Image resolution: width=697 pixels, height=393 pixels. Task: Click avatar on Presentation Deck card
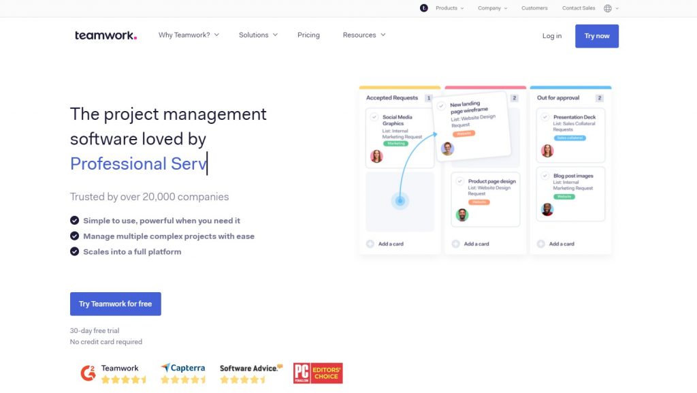[547, 151]
